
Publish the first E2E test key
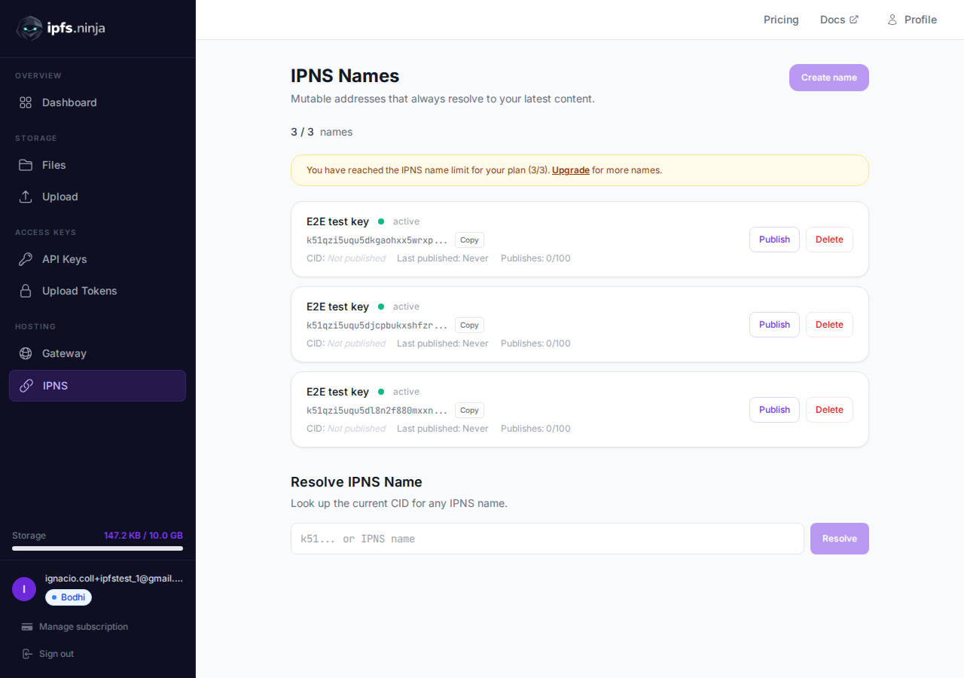click(x=774, y=239)
